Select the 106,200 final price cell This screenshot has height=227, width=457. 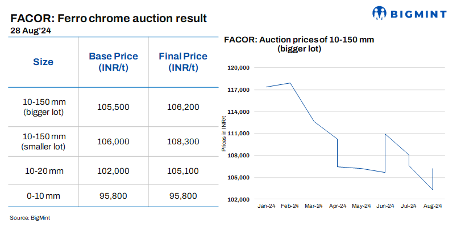tap(183, 106)
